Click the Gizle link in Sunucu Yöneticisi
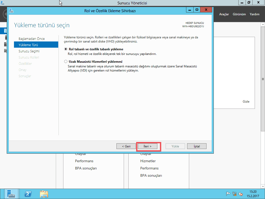Viewport: 265px width, 199px height. pos(246,102)
